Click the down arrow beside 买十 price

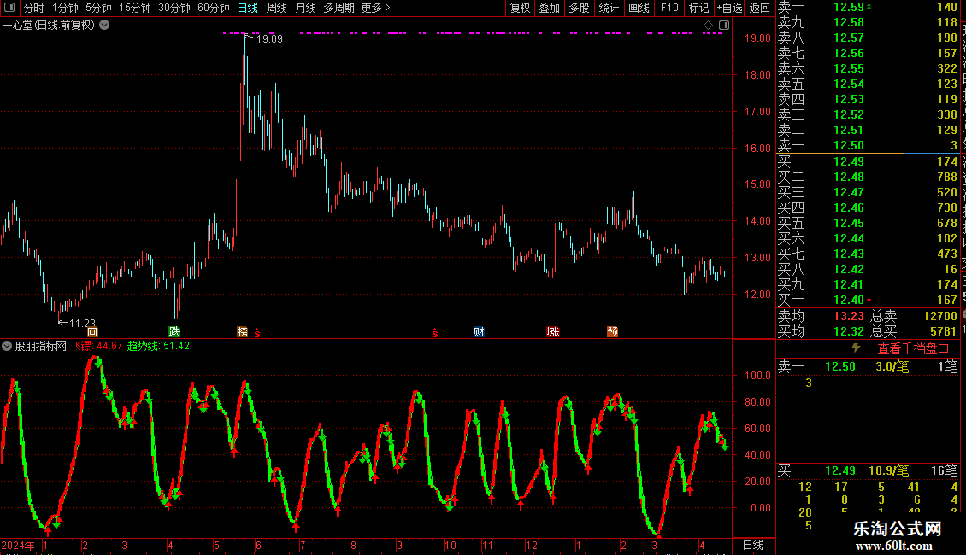(x=869, y=301)
